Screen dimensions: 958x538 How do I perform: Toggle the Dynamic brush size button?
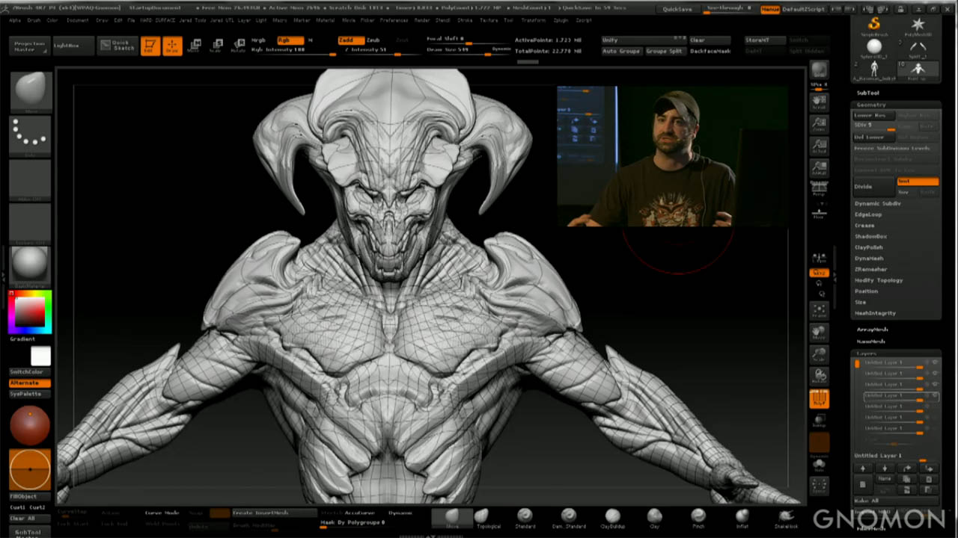click(501, 49)
